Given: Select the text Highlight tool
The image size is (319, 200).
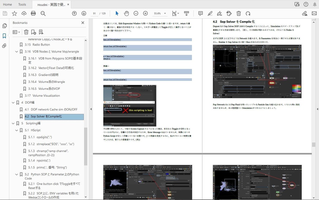Looking at the screenshot, I should pos(211,13).
